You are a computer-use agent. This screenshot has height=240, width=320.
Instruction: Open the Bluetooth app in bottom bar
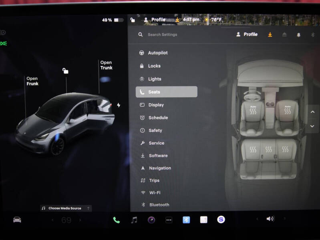pyautogui.click(x=186, y=220)
